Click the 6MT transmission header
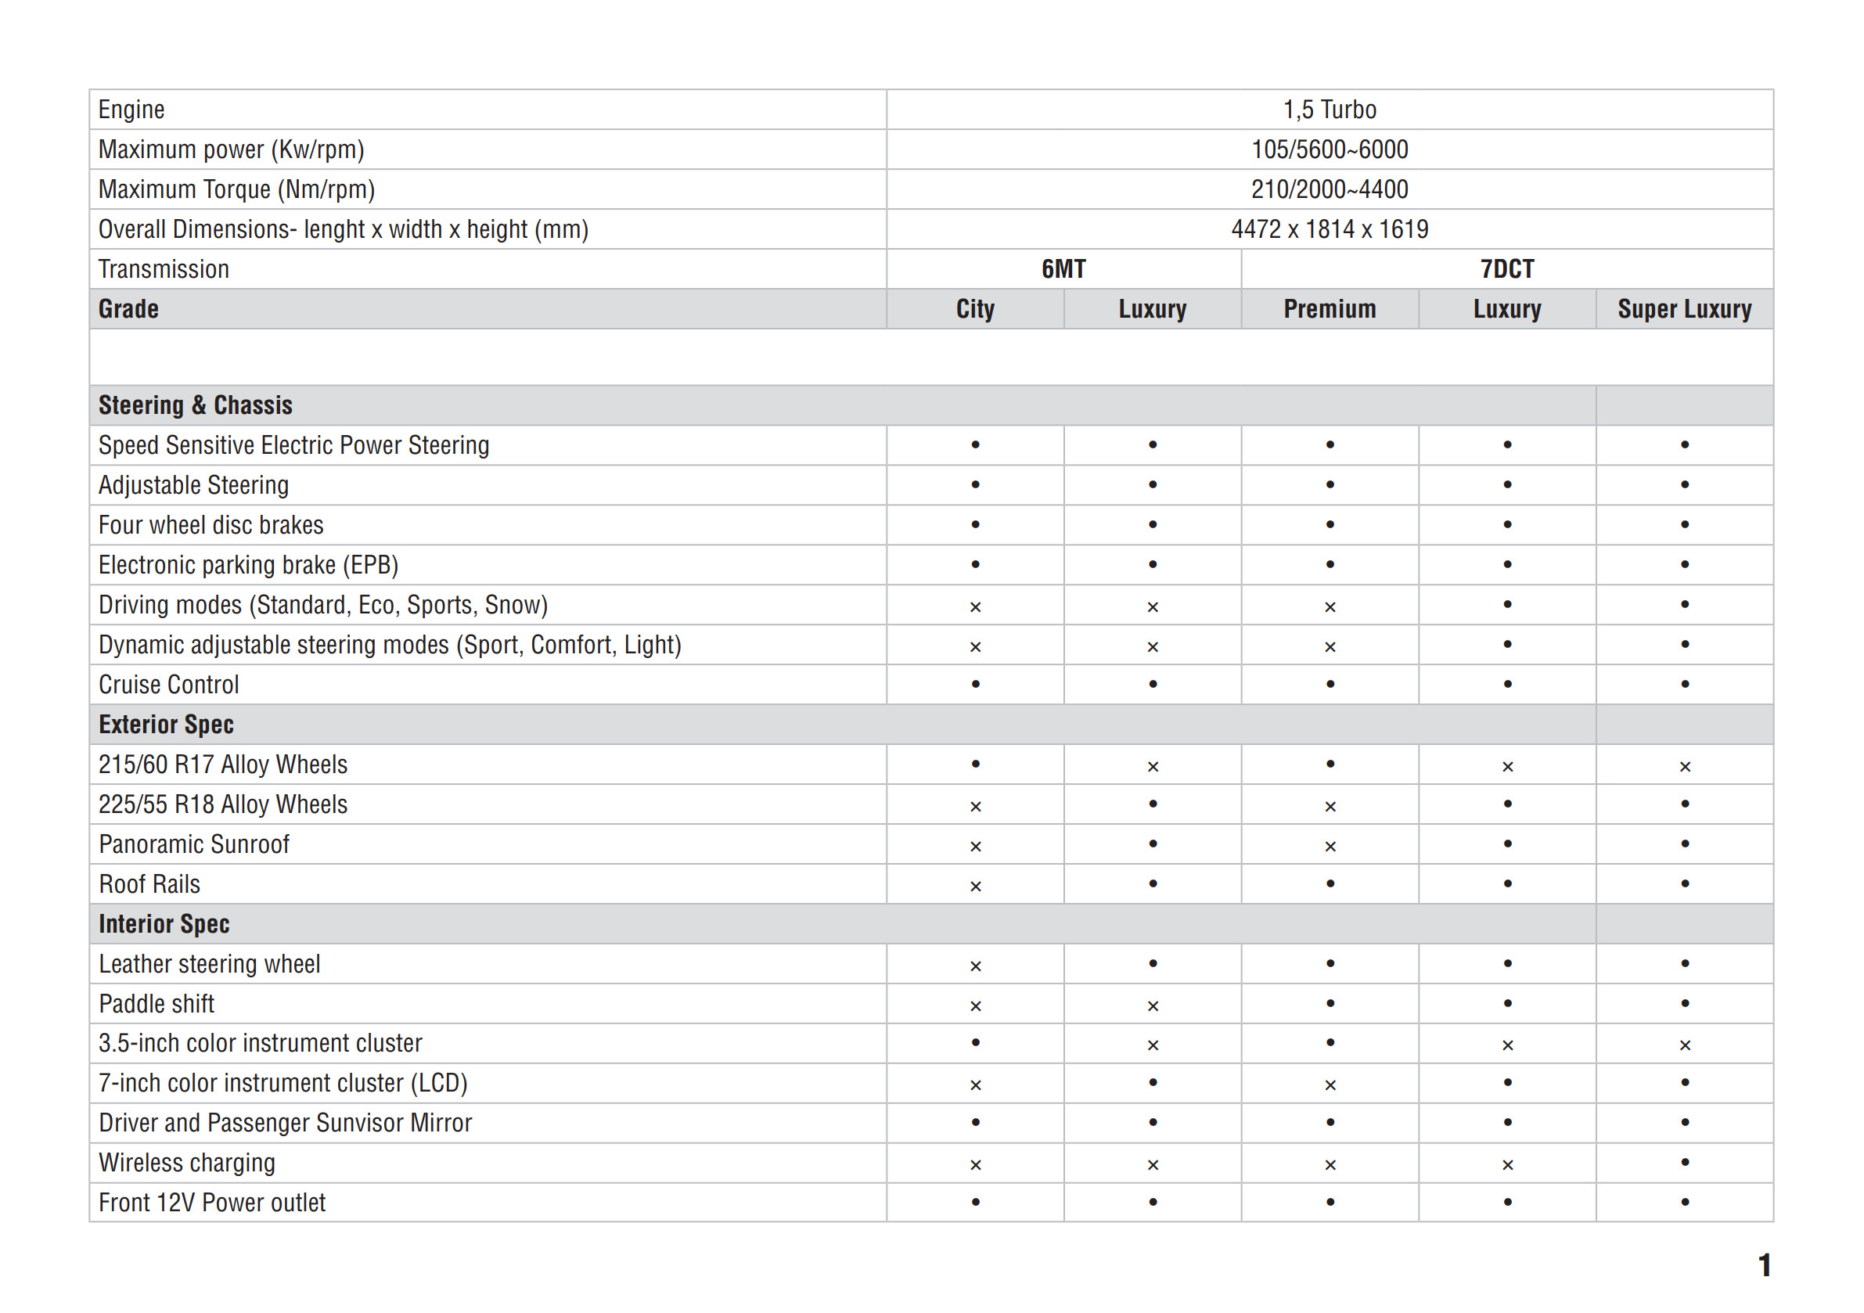The height and width of the screenshot is (1313, 1864). click(x=1063, y=268)
